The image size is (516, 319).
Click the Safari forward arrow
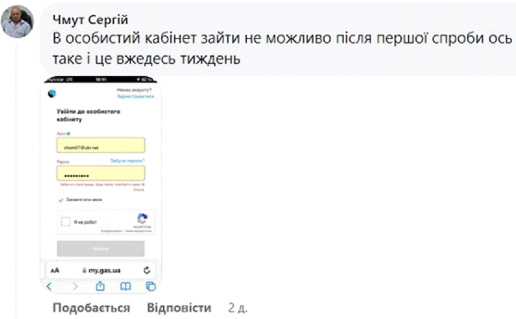click(x=75, y=286)
